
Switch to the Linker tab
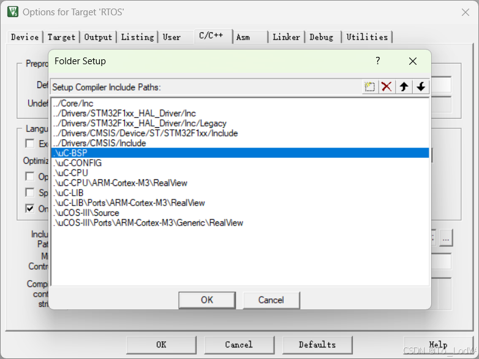(286, 37)
